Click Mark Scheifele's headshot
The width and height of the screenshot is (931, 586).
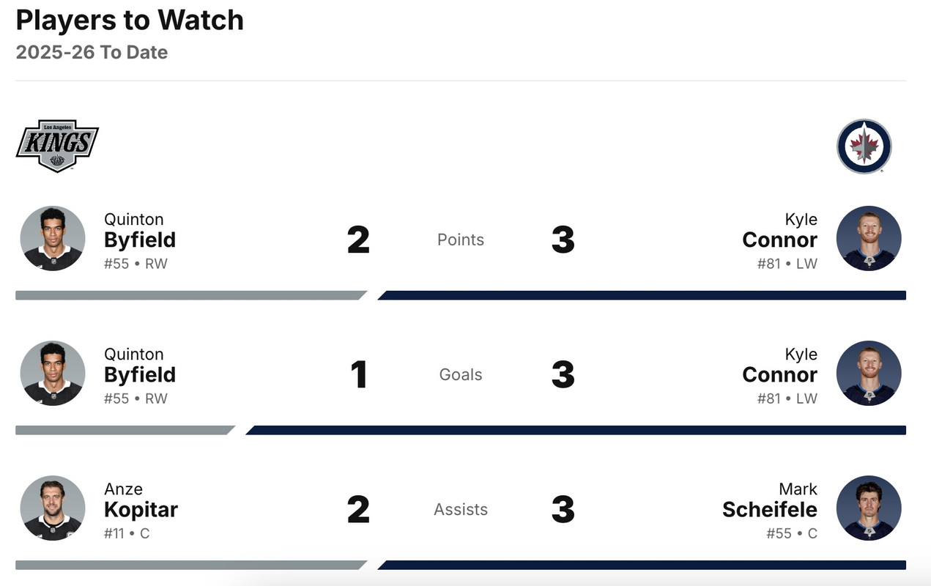coord(869,508)
